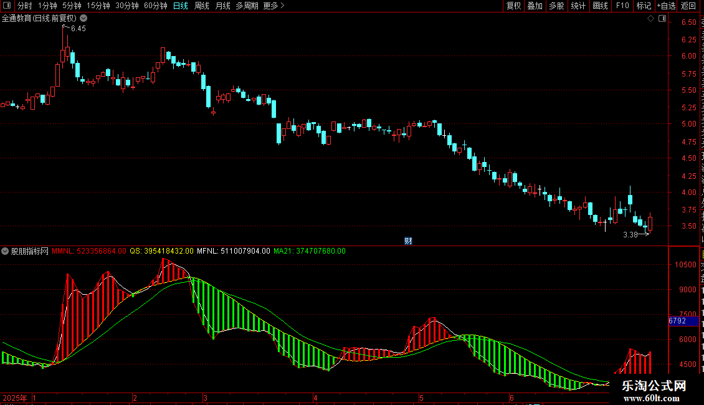Open indicator dropdown beside 股朋指标网
Image resolution: width=704 pixels, height=405 pixels.
click(5, 252)
